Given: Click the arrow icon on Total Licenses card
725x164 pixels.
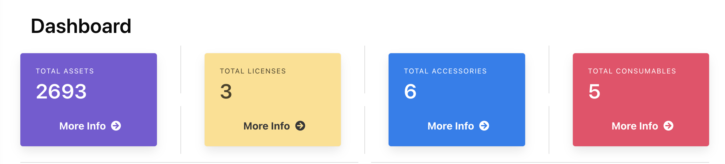Looking at the screenshot, I should coord(300,126).
